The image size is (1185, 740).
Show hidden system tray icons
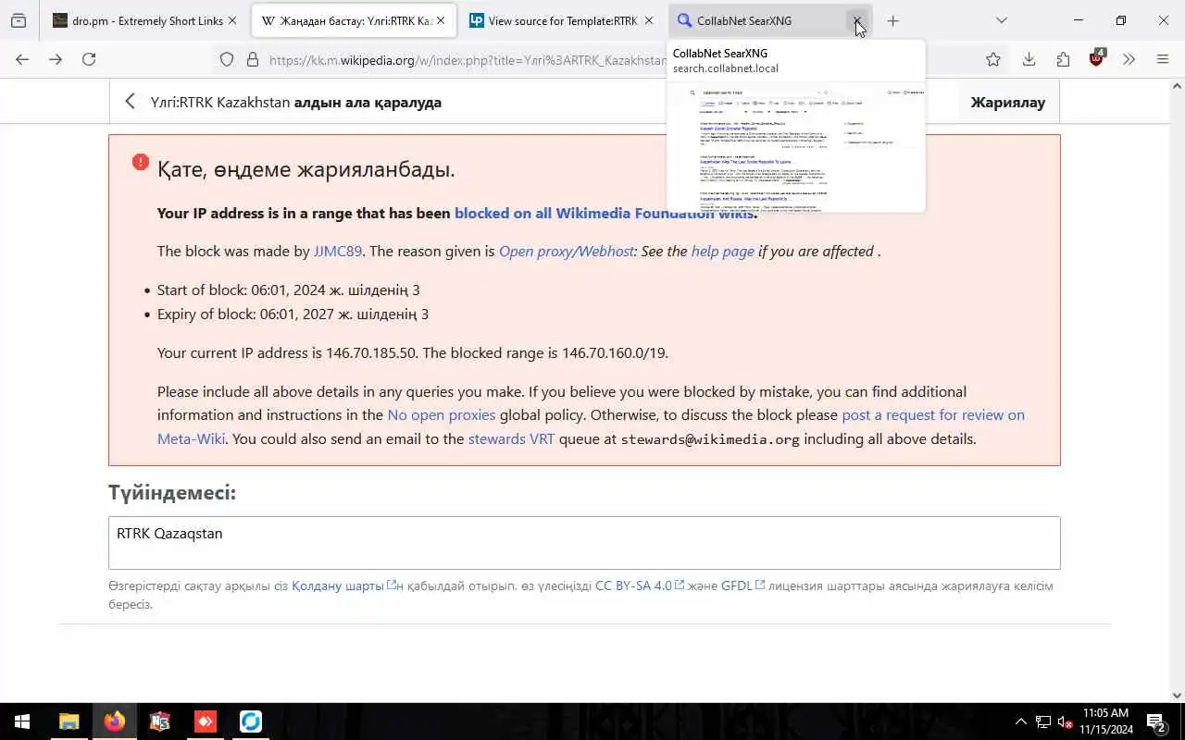click(x=1020, y=721)
